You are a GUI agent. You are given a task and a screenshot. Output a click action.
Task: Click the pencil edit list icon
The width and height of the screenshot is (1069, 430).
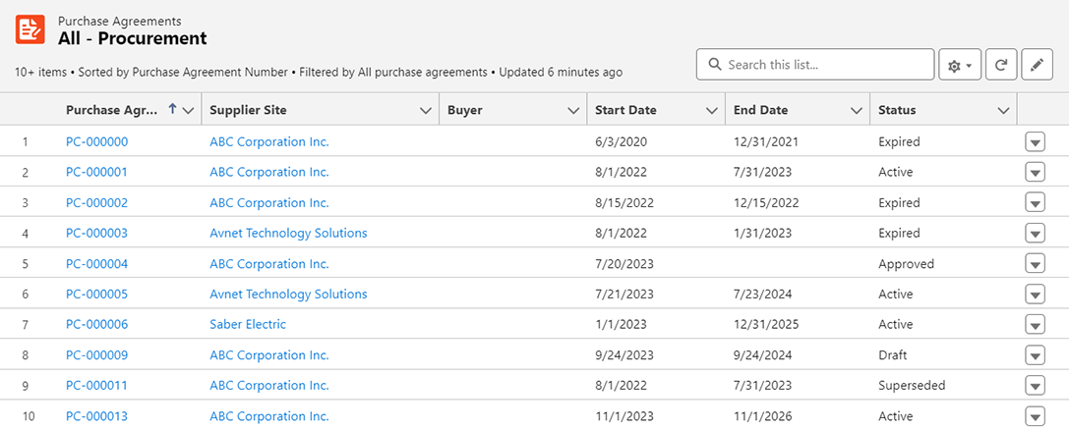point(1037,66)
